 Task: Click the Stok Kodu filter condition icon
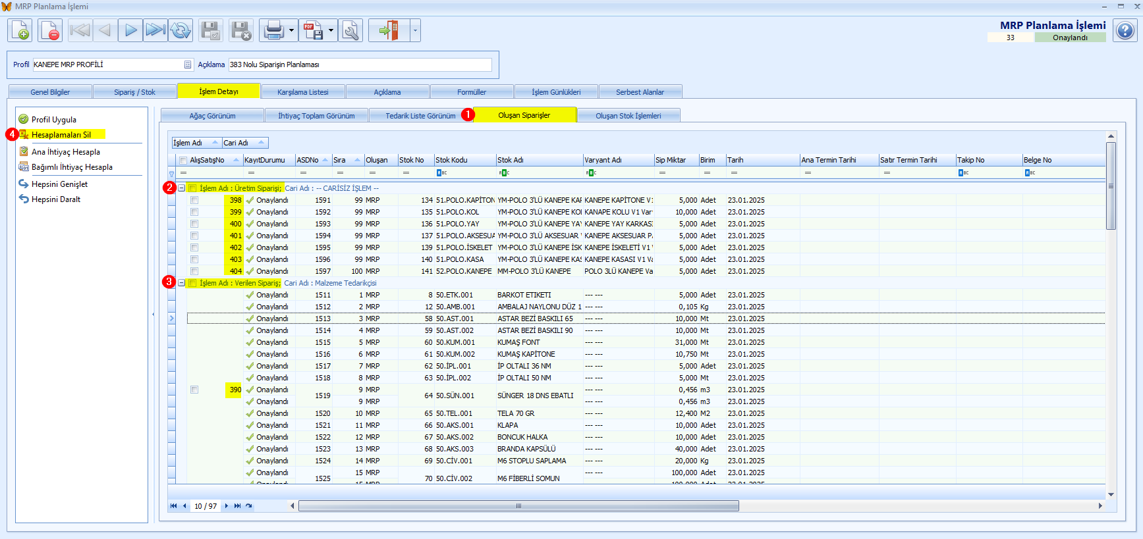pos(442,172)
